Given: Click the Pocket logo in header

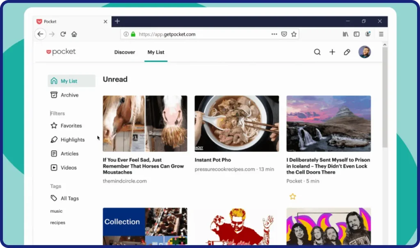Looking at the screenshot, I should point(61,52).
